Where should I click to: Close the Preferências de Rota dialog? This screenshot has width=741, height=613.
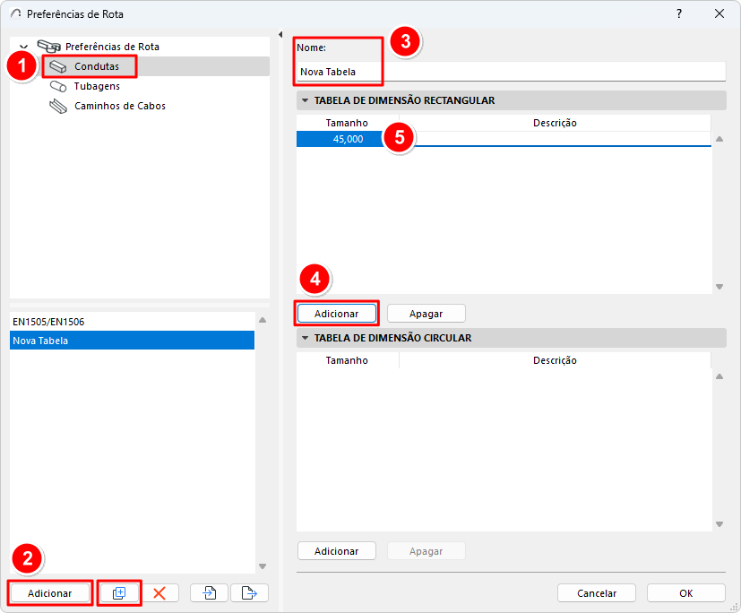(719, 13)
